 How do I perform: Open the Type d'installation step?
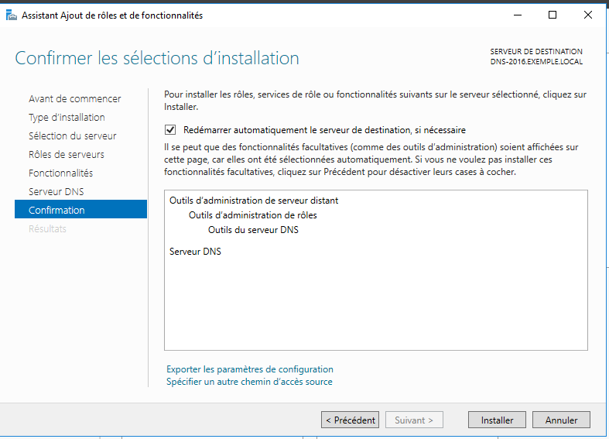(x=67, y=118)
